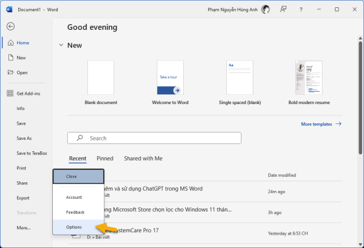
Task: Click the arrow next to More templates
Action: pyautogui.click(x=339, y=124)
